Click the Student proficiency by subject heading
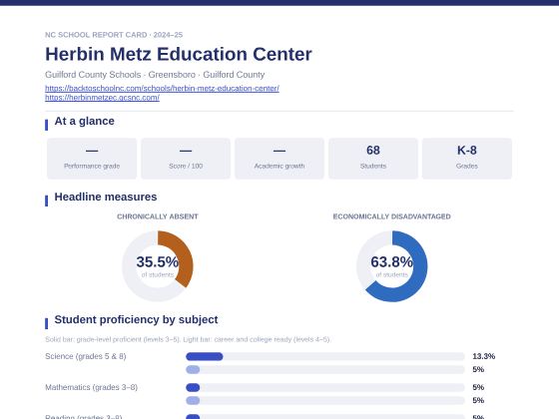The height and width of the screenshot is (419, 559). 136,319
